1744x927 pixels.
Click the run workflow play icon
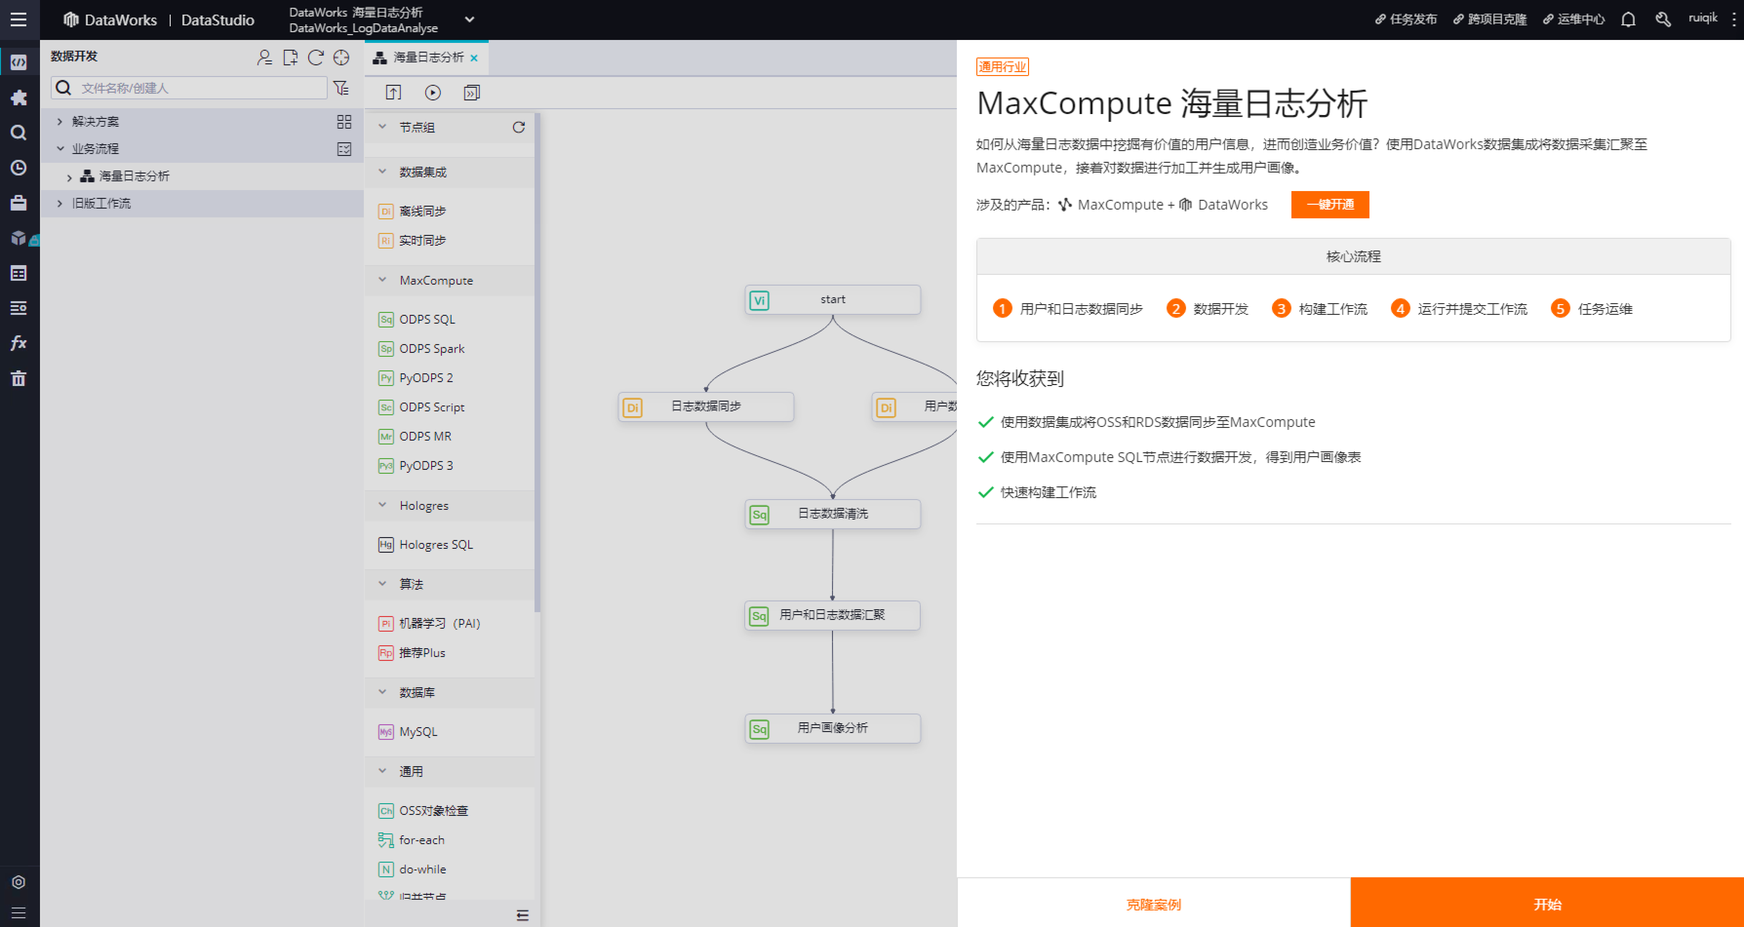tap(433, 93)
